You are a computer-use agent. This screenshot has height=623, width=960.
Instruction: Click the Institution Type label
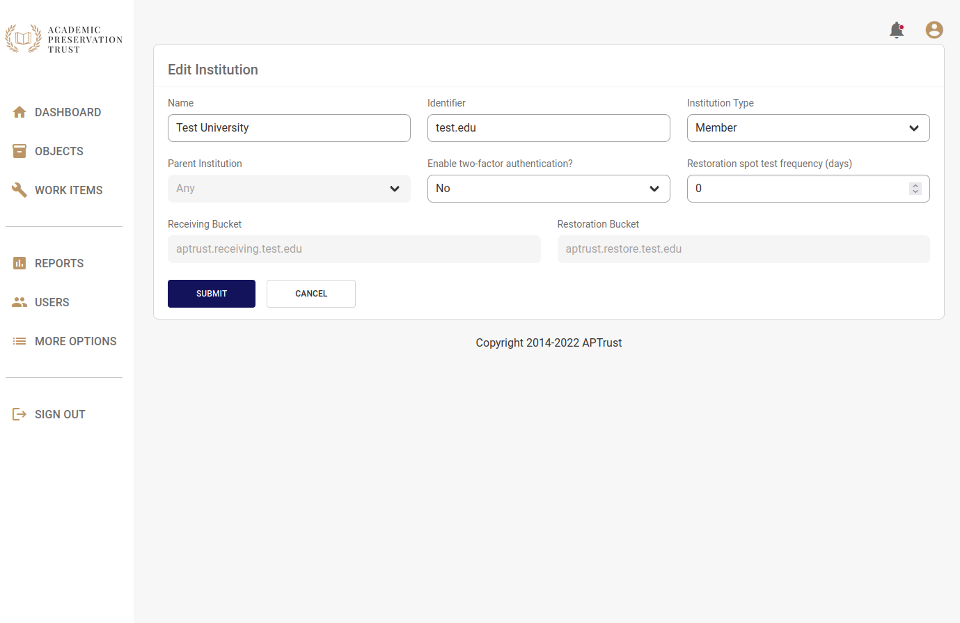[x=721, y=103]
